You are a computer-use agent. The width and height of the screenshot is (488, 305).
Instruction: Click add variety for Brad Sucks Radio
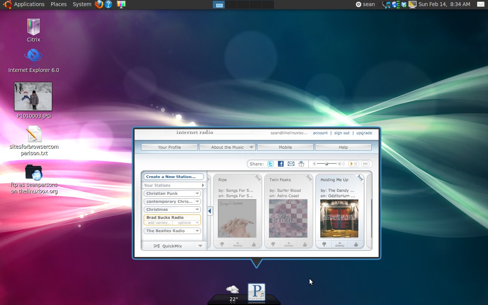click(159, 223)
